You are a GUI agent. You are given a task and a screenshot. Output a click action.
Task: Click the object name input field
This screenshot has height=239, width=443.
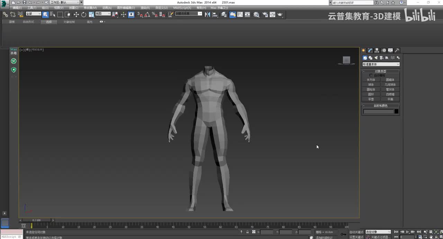[x=378, y=112]
